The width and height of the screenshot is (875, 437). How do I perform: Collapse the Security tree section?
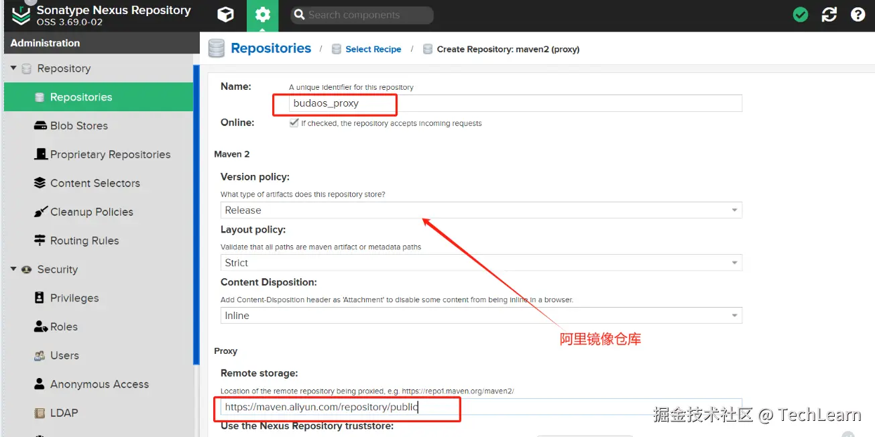pyautogui.click(x=13, y=269)
